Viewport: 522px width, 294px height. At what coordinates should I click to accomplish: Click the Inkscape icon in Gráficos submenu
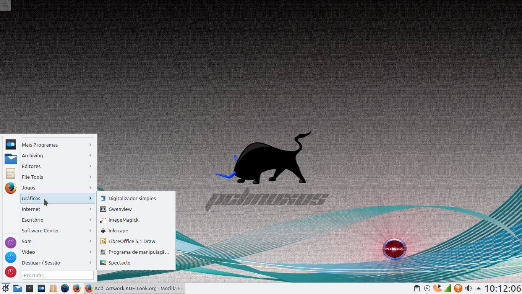coord(103,230)
